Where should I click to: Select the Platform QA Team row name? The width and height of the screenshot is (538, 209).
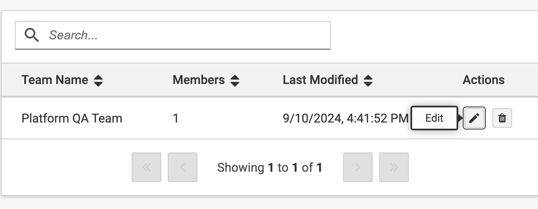tap(72, 118)
